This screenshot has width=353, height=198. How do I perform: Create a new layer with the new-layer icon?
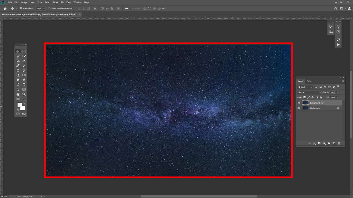334,143
